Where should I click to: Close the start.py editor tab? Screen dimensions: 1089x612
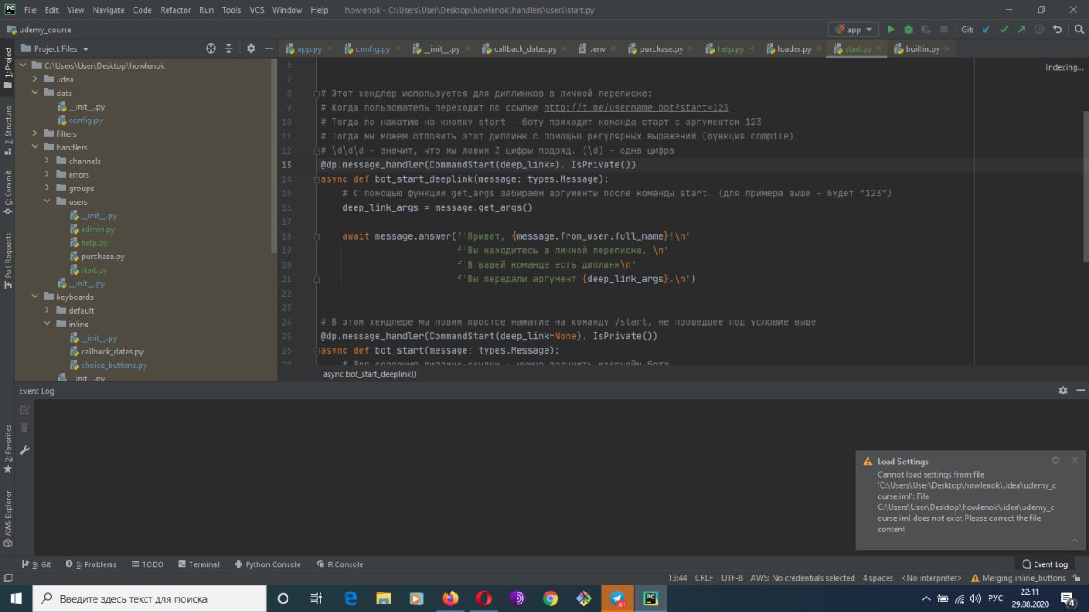click(881, 49)
